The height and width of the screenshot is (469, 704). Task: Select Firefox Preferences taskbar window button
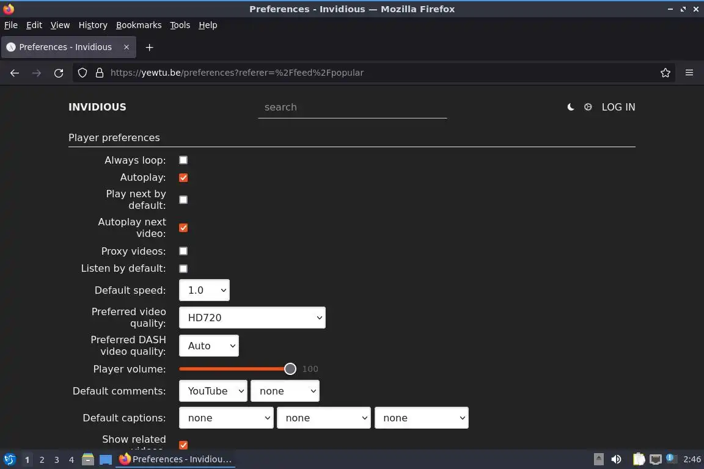pos(175,459)
